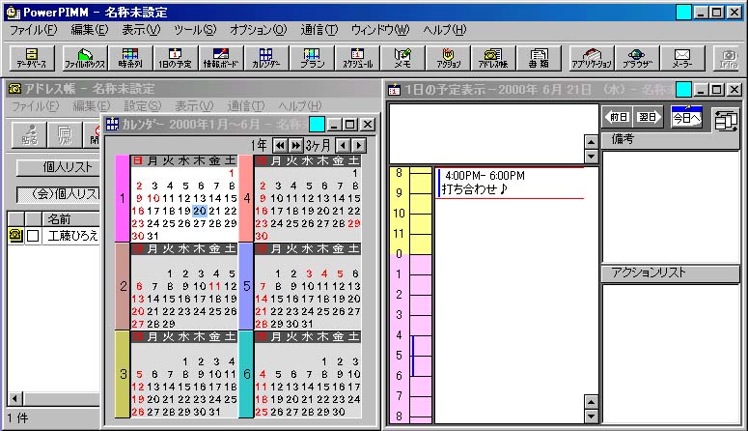The width and height of the screenshot is (748, 431).
Task: Click the 個人リスト button in address book
Action: [58, 167]
